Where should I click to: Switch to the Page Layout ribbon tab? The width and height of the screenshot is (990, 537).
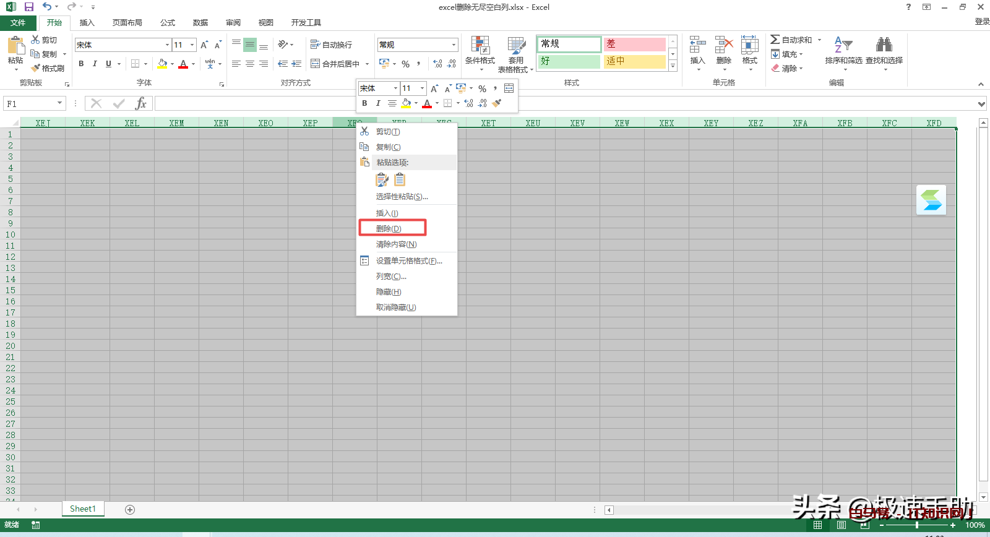point(127,22)
